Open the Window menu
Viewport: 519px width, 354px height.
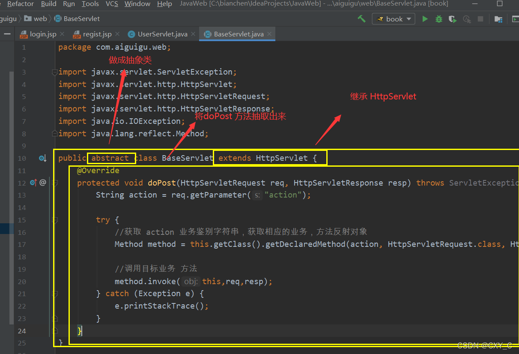click(138, 4)
